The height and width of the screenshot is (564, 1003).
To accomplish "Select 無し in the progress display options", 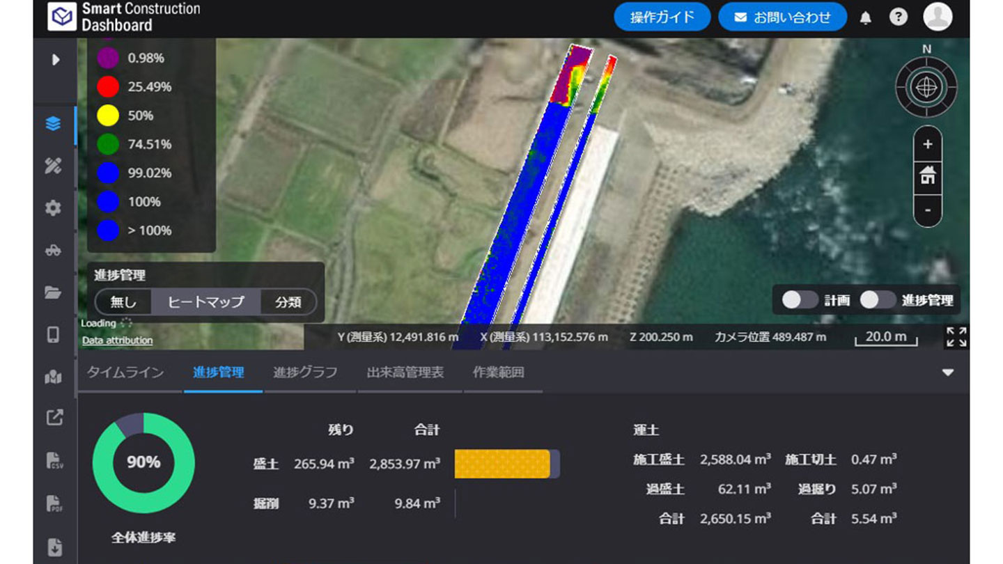I will [x=123, y=302].
